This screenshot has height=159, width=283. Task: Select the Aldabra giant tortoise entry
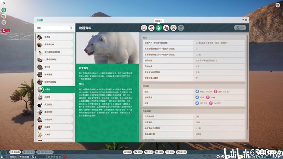coord(55,59)
